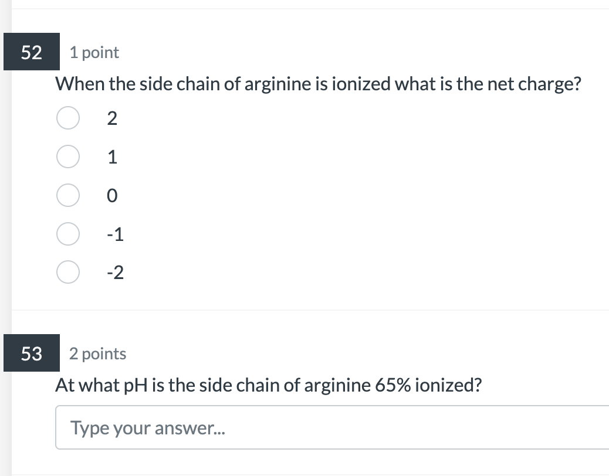
Task: Select the radio button for answer "1"
Action: click(x=67, y=156)
